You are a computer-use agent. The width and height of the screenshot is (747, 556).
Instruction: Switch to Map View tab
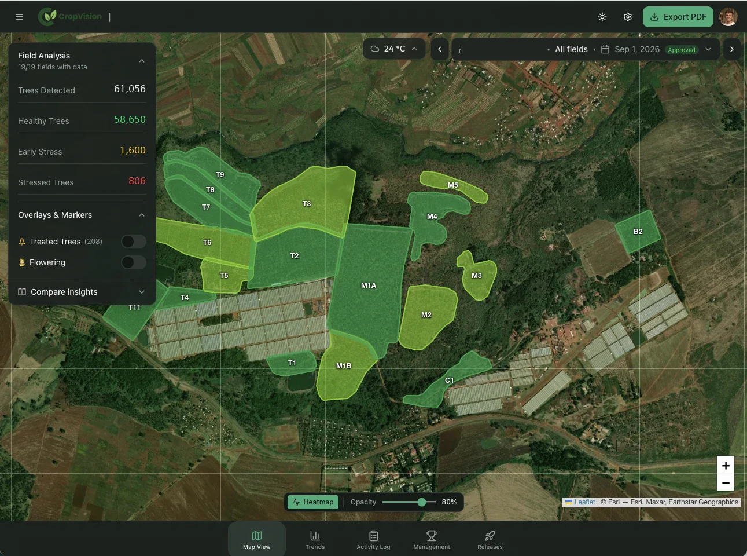click(x=257, y=539)
